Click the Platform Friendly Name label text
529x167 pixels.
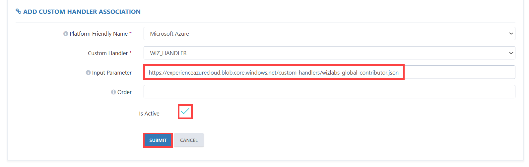[99, 34]
